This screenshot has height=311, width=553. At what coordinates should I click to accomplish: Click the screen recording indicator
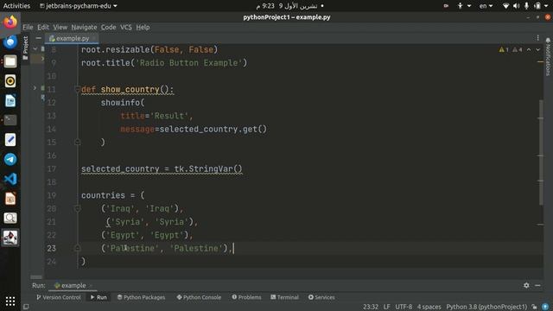click(446, 6)
